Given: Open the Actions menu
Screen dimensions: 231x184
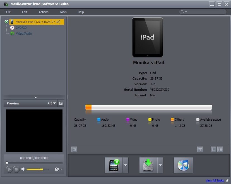Looking at the screenshot, I should tap(43, 12).
